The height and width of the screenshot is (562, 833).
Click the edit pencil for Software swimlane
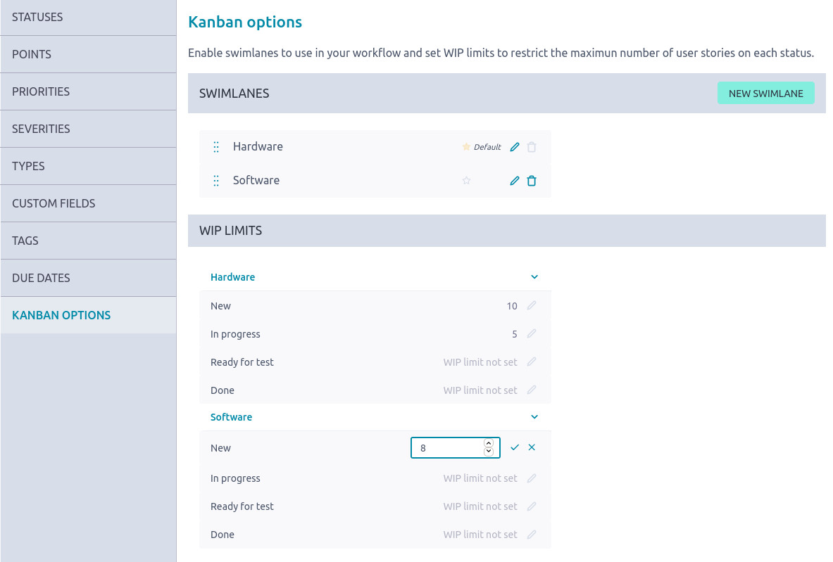pyautogui.click(x=515, y=181)
